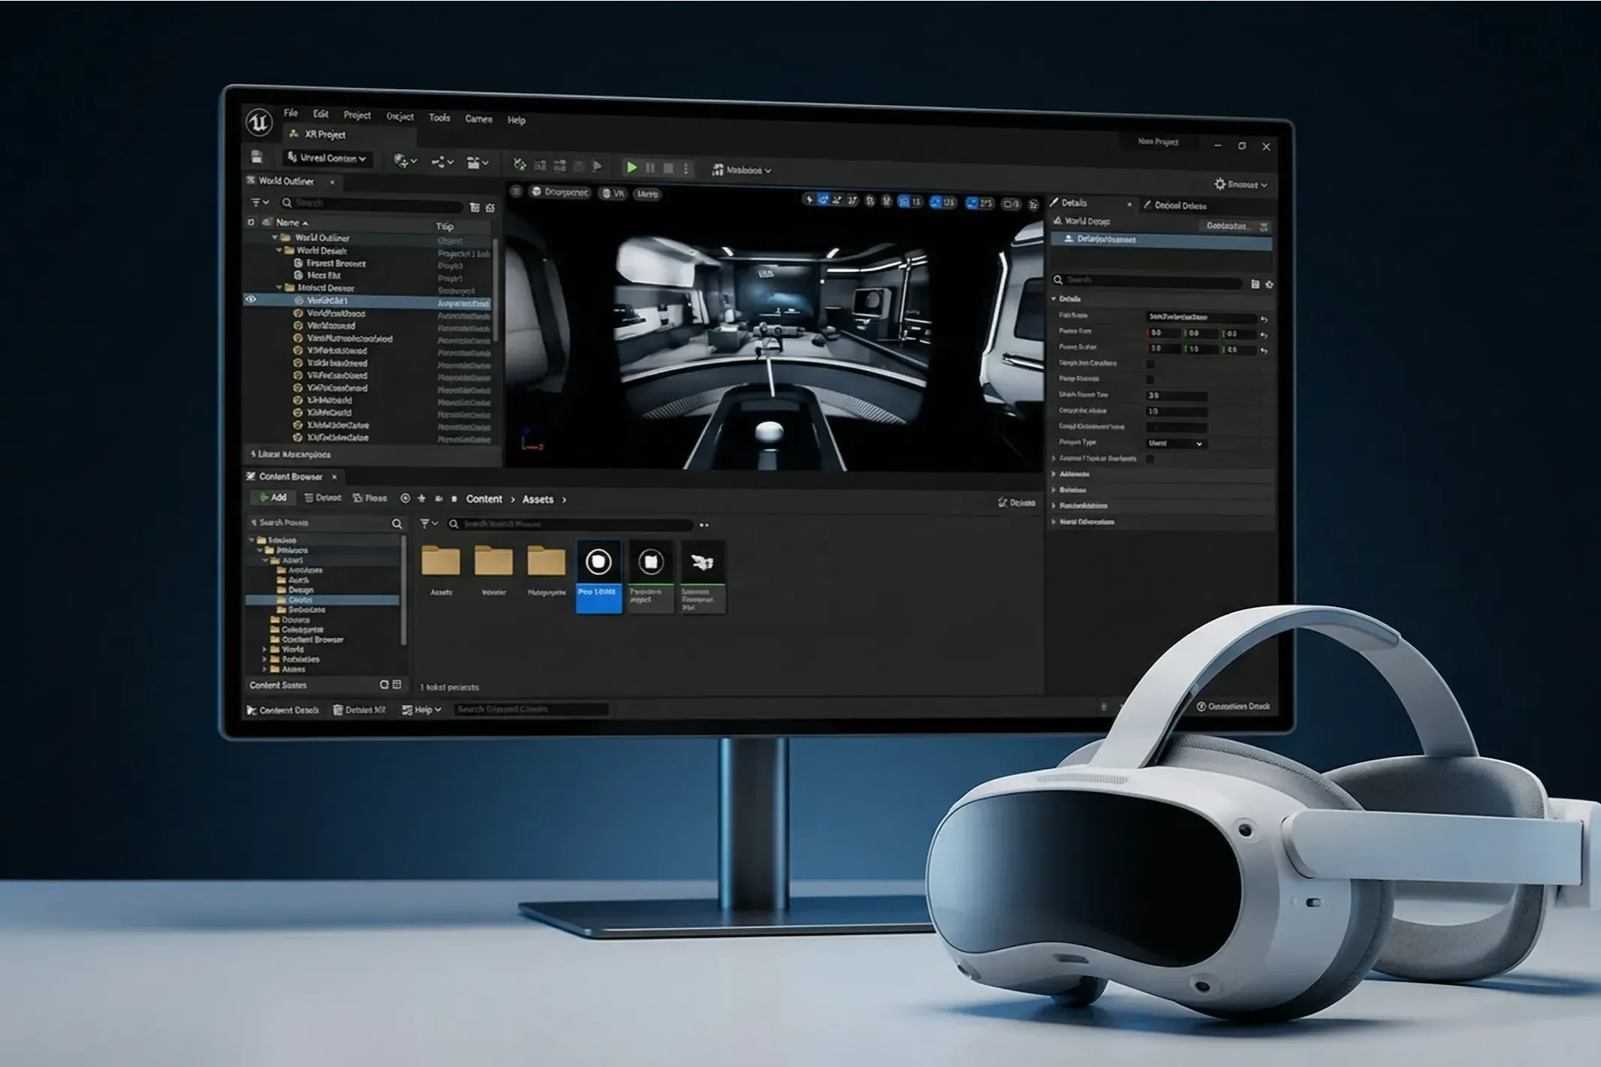This screenshot has height=1067, width=1601.
Task: Click the Add button in Content Browser
Action: [x=273, y=497]
